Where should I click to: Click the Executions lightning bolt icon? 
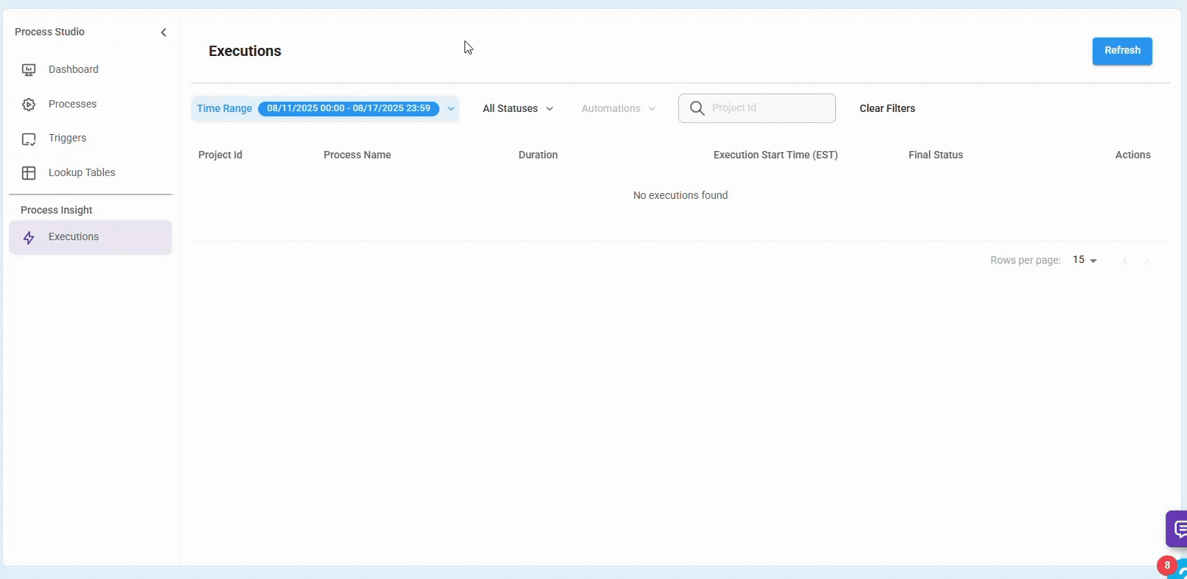pyautogui.click(x=29, y=238)
